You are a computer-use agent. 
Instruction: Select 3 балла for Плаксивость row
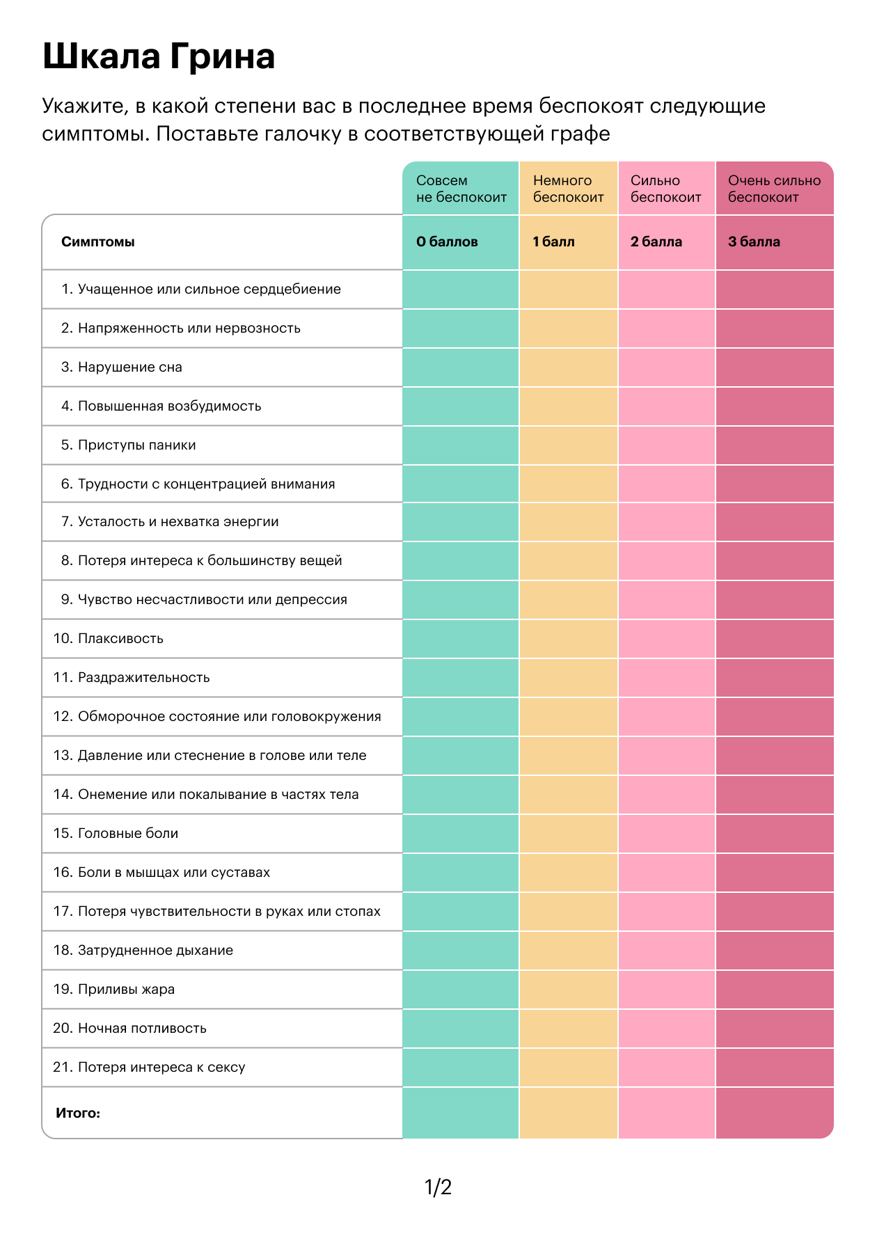(775, 639)
